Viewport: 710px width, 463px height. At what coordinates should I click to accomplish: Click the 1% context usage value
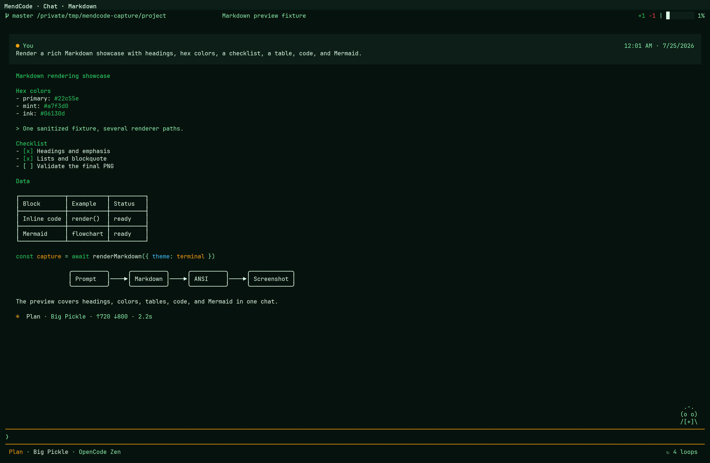[701, 16]
